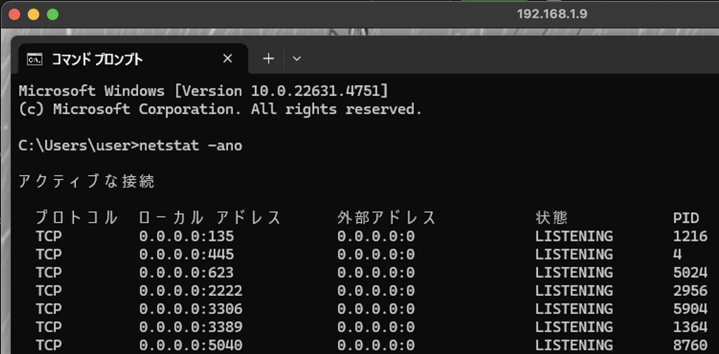The height and width of the screenshot is (354, 719).
Task: Minimize the window with the yellow button
Action: 34,14
